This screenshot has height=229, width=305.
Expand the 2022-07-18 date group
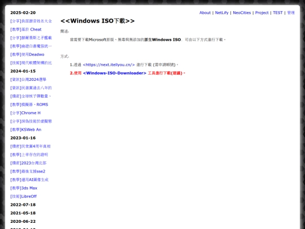click(23, 205)
